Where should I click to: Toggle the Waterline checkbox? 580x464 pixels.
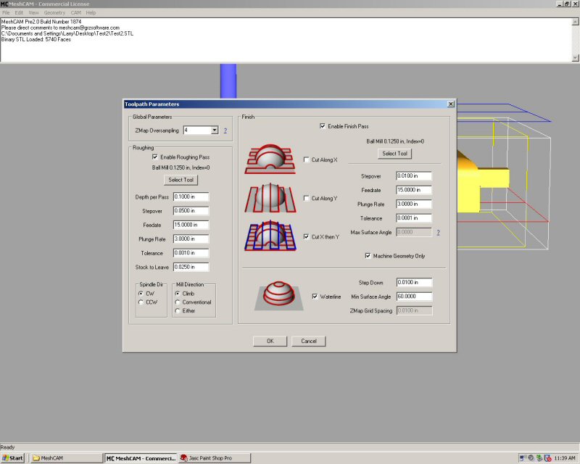click(x=315, y=297)
